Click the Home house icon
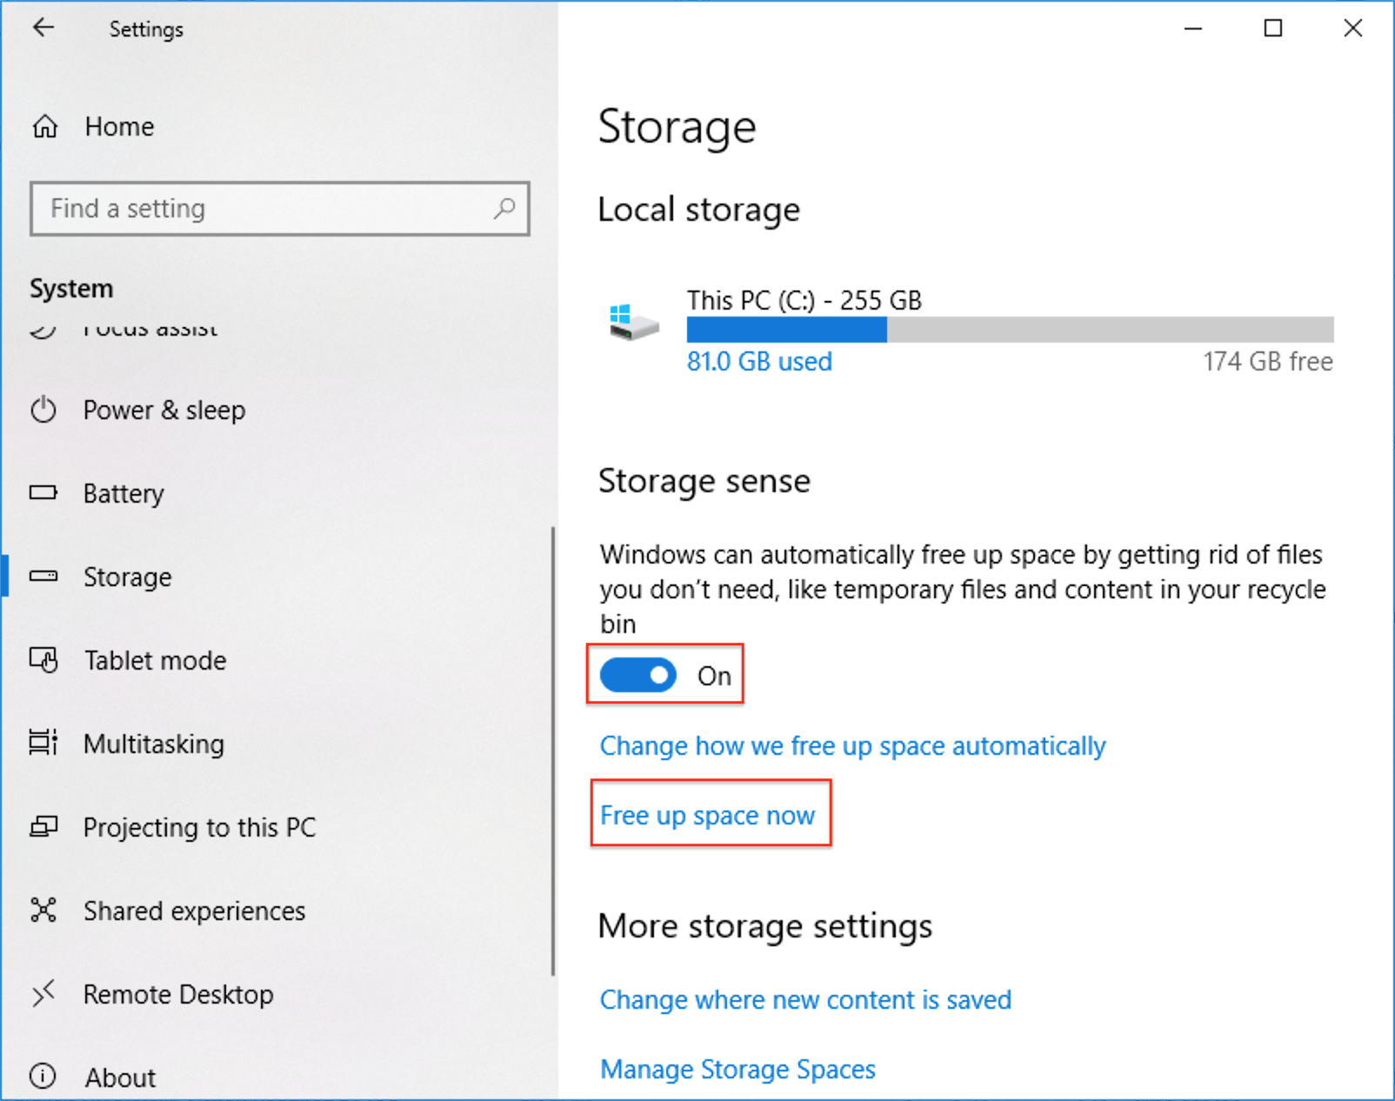1395x1101 pixels. tap(45, 127)
